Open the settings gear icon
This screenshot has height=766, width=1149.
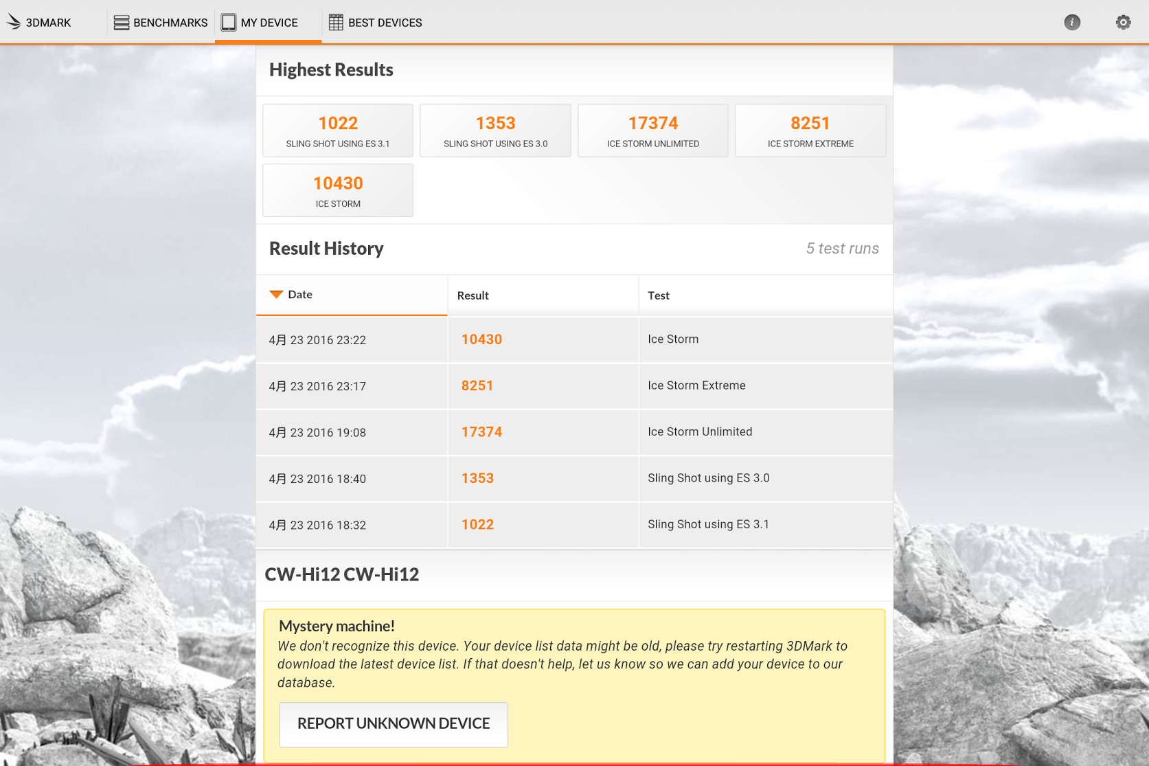(1123, 22)
